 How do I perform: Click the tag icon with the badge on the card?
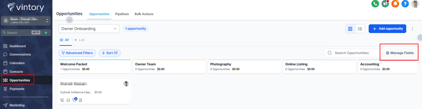coord(75,100)
